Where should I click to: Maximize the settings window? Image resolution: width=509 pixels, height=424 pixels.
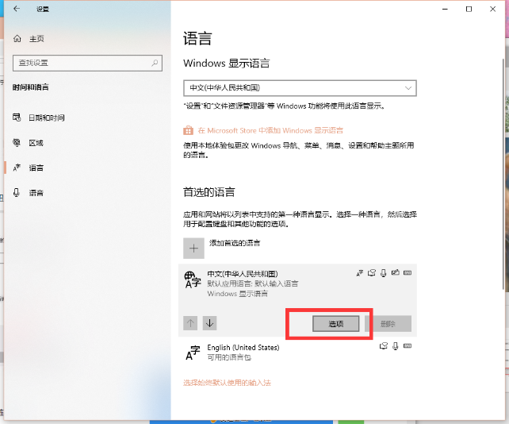tap(469, 9)
